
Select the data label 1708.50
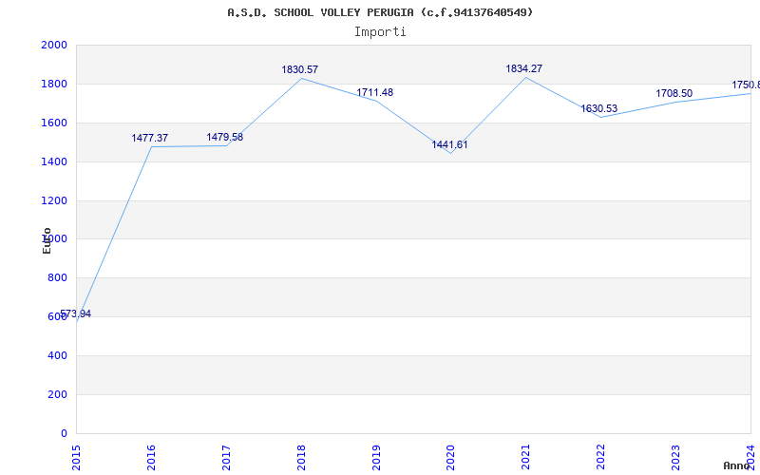[674, 93]
